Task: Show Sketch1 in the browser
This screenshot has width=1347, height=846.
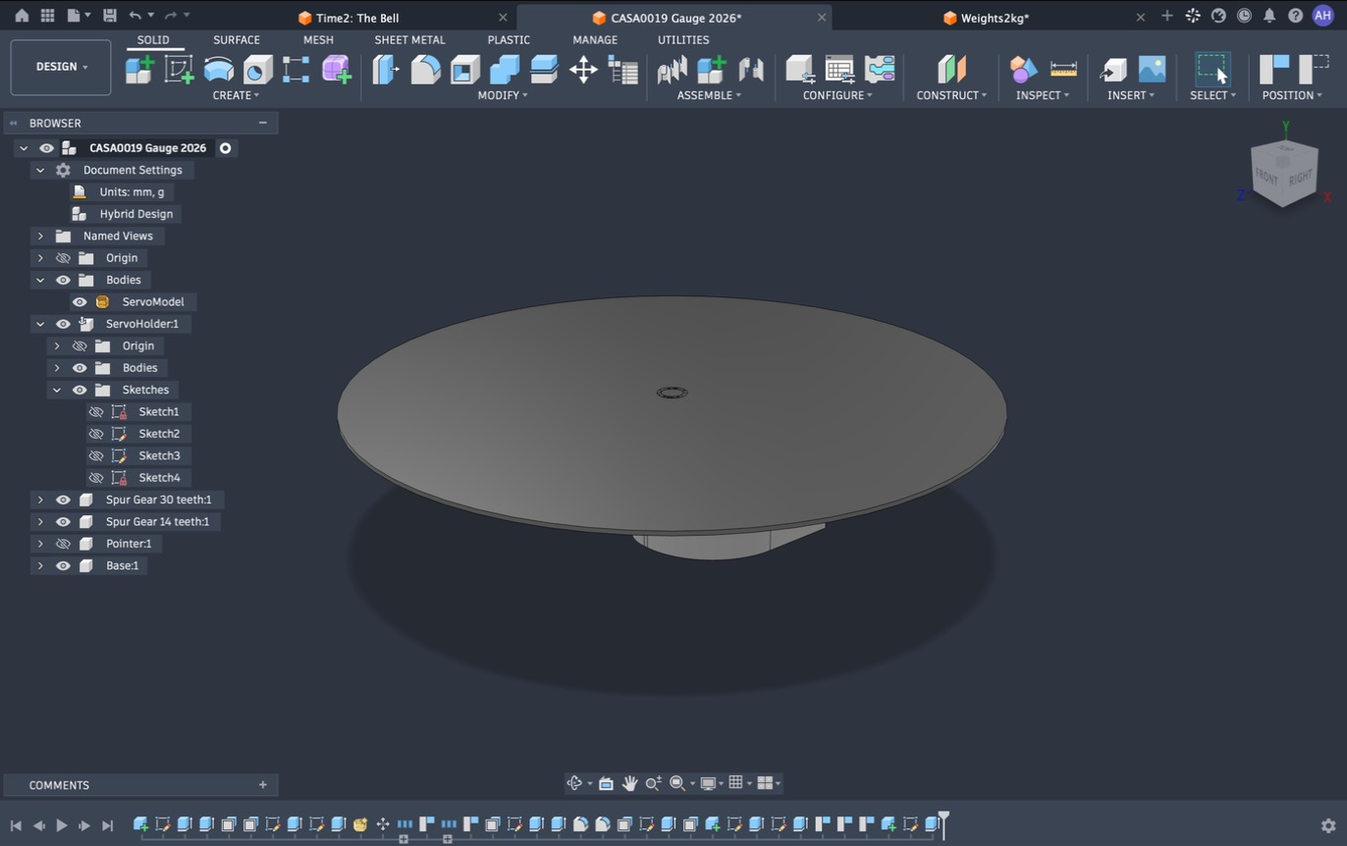Action: click(96, 411)
